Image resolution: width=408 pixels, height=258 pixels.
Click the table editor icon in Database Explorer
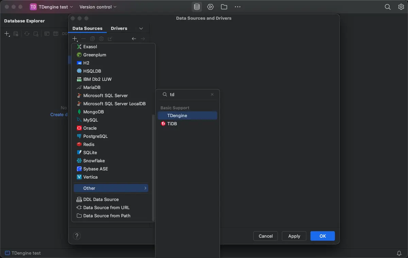point(56,34)
